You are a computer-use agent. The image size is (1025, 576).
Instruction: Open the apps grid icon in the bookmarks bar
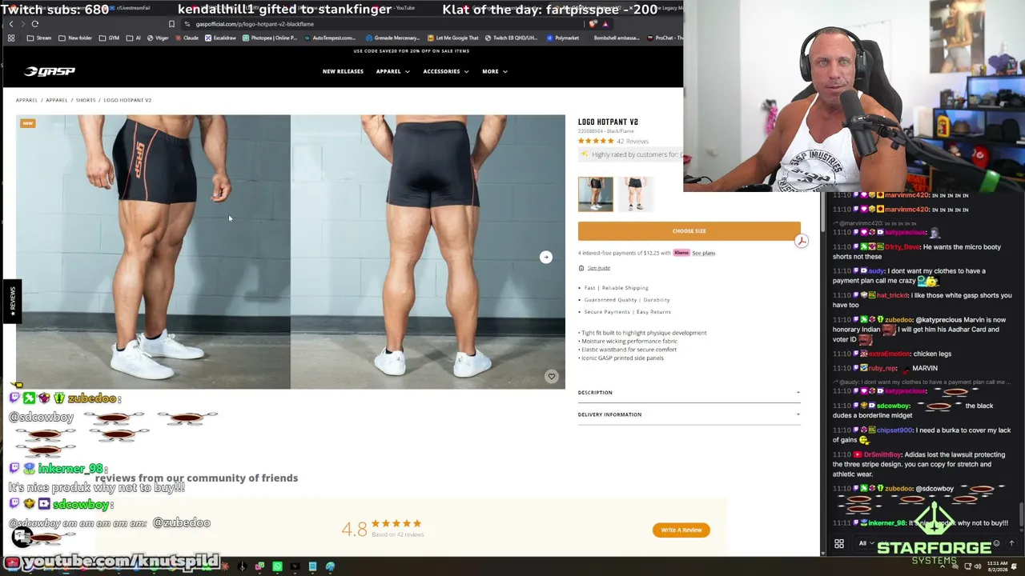11,38
